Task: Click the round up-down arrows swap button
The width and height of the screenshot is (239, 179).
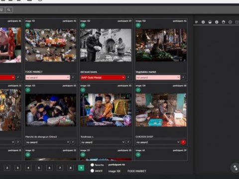Action: [236, 168]
